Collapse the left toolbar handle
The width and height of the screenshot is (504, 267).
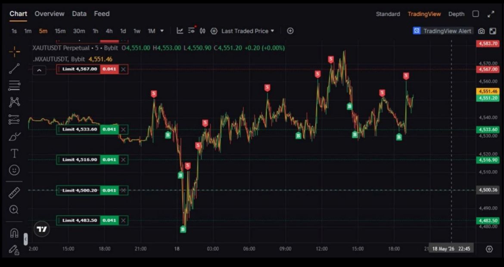pos(25,239)
